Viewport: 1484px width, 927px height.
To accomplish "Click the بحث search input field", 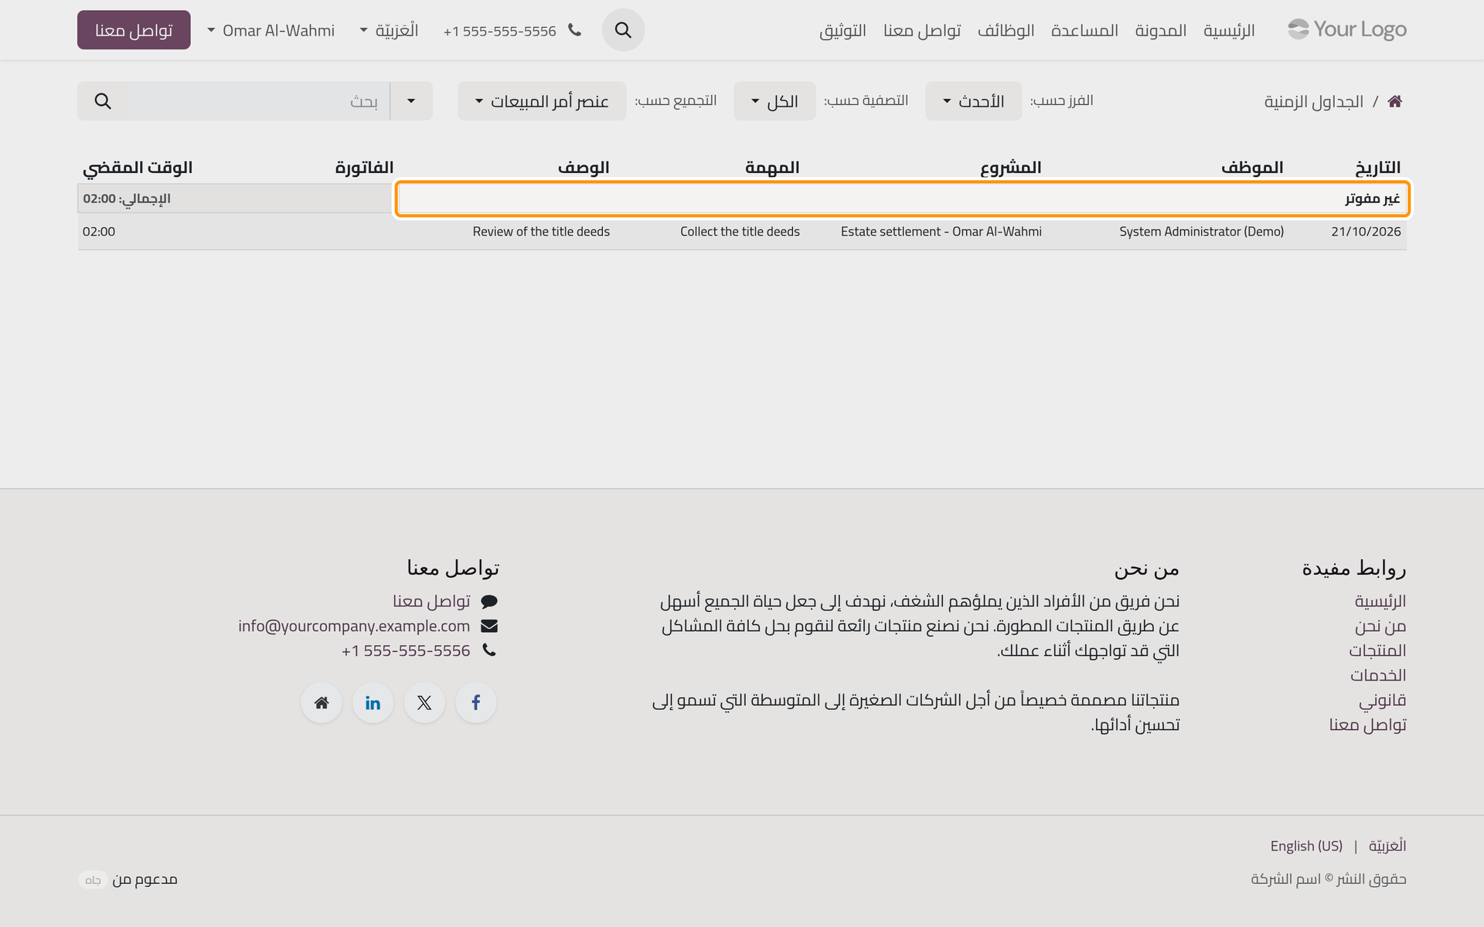I will tap(259, 101).
